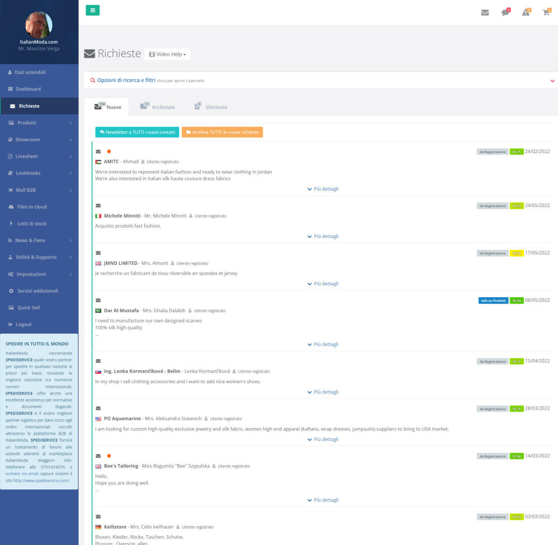Screen dimensions: 558x545
Task: Open Prodotti in the sidebar
Action: click(x=27, y=123)
